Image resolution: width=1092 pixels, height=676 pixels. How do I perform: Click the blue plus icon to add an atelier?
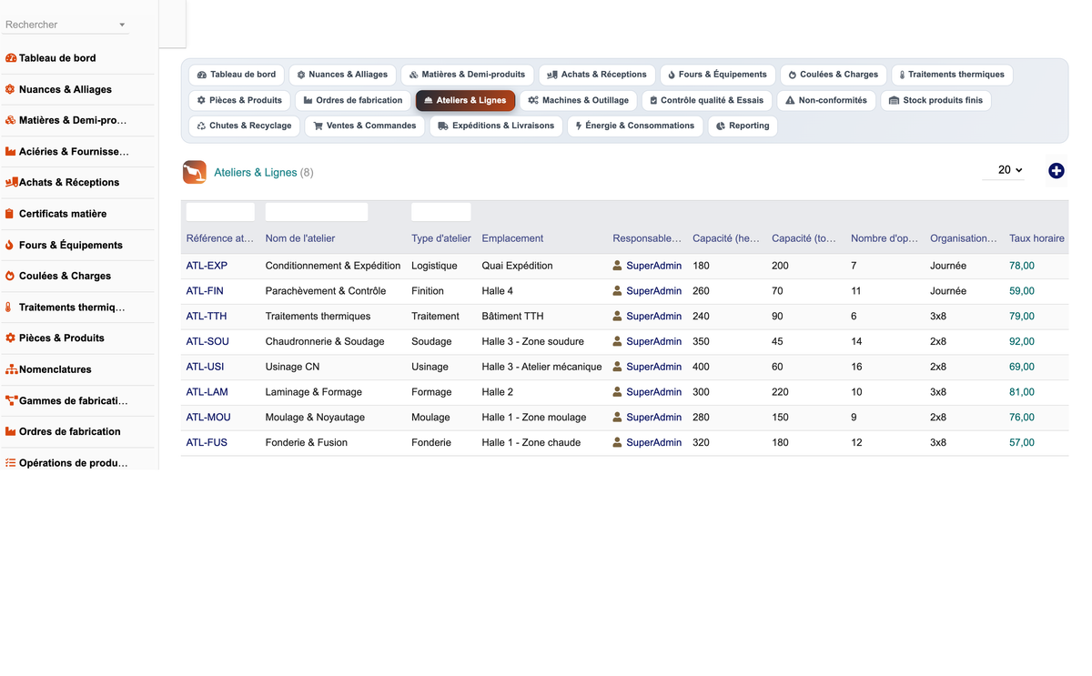1057,171
